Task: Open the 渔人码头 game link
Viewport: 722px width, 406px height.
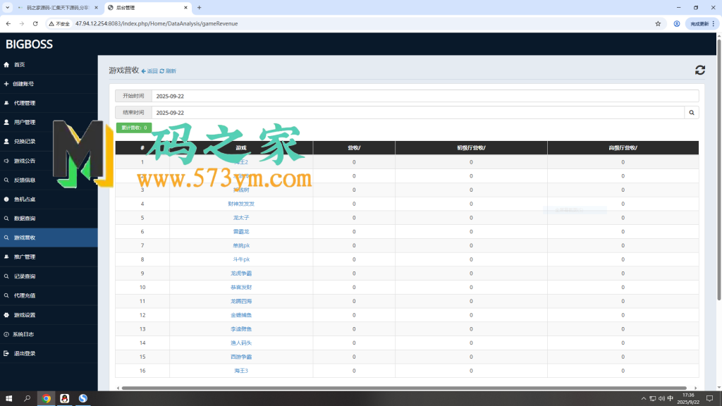Action: click(x=241, y=343)
